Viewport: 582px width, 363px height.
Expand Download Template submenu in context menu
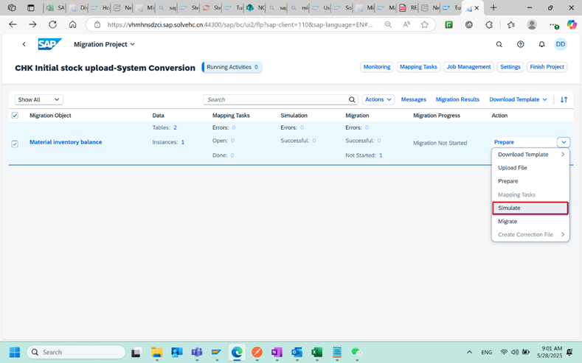click(x=530, y=154)
